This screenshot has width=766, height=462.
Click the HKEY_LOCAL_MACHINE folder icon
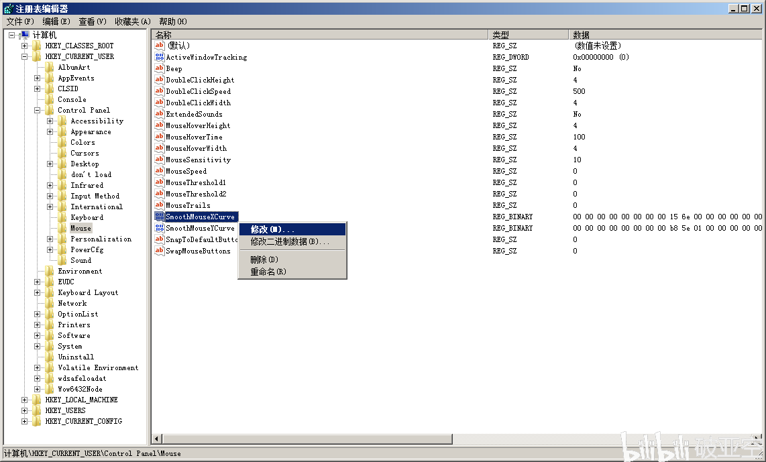point(37,400)
